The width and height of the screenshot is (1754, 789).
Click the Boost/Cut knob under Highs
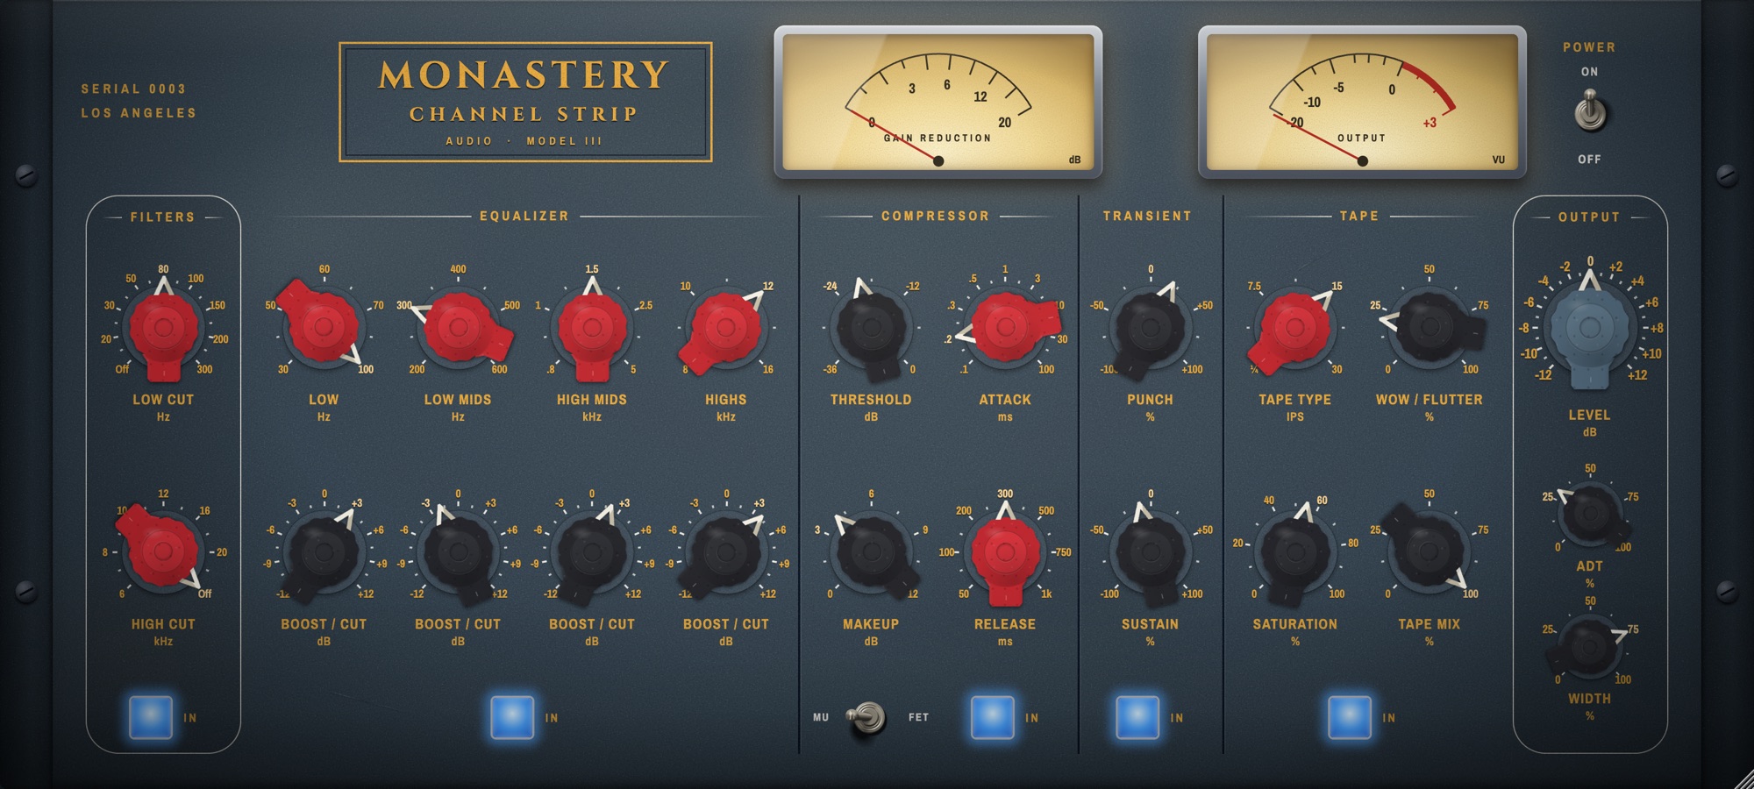click(x=726, y=552)
